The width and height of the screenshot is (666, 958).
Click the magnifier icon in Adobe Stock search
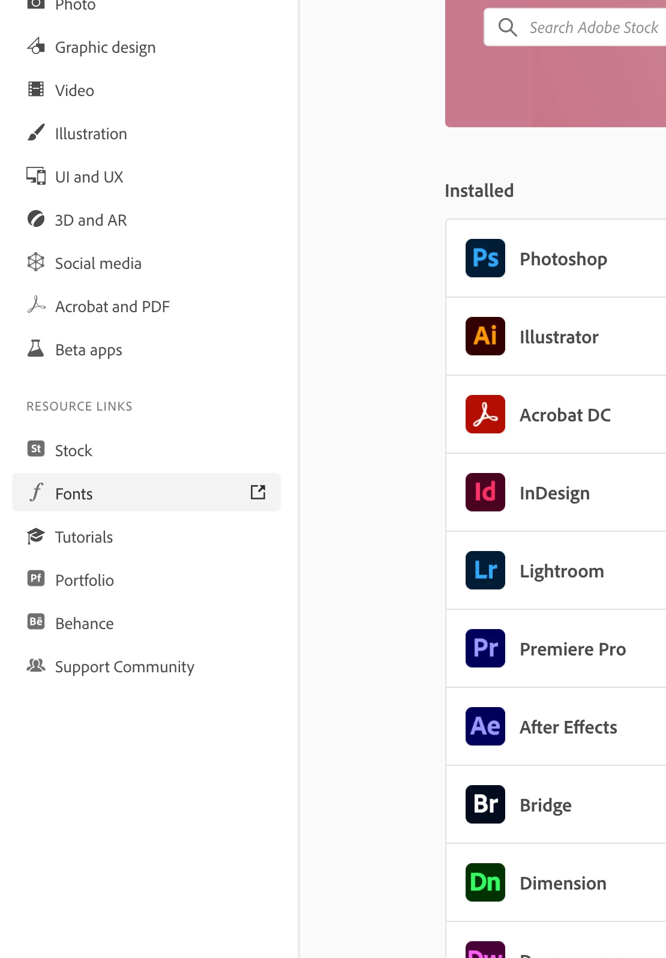click(x=508, y=27)
